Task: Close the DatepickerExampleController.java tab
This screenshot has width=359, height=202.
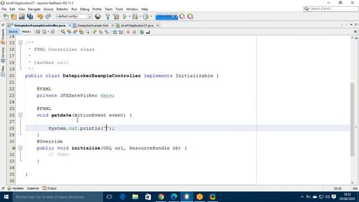Action: point(70,25)
